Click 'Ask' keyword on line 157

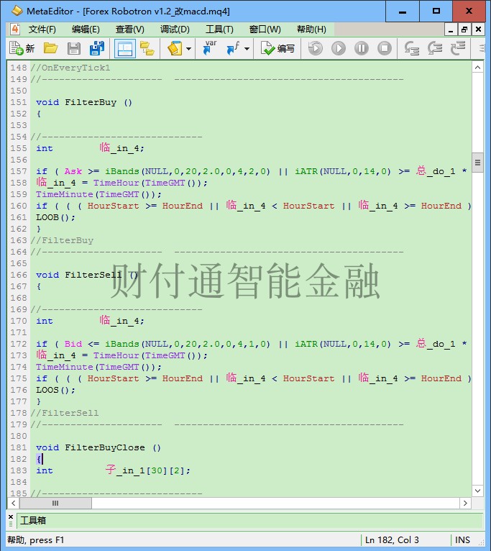point(73,171)
